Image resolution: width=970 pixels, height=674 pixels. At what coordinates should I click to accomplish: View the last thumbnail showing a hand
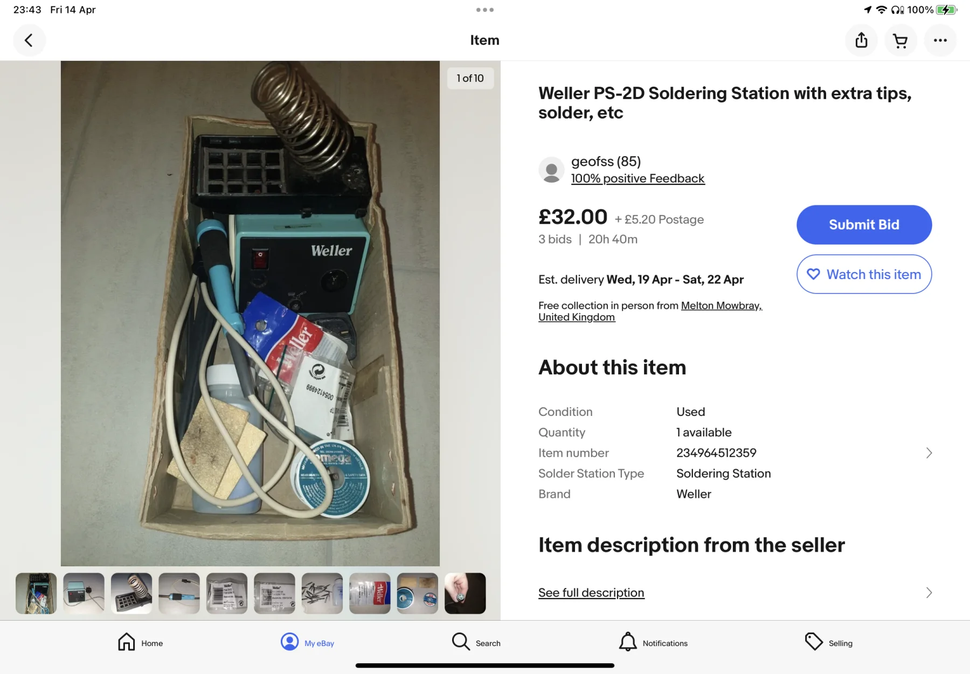[x=465, y=593]
